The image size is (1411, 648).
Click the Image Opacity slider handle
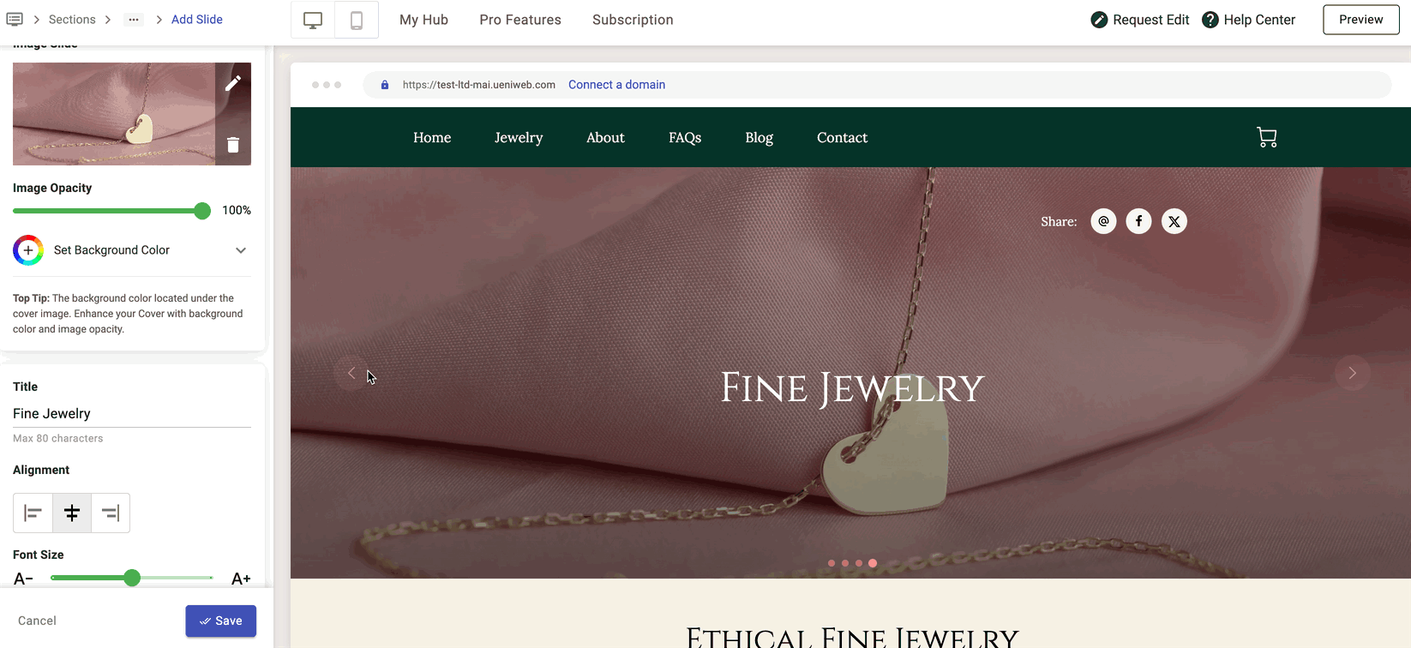pos(202,211)
